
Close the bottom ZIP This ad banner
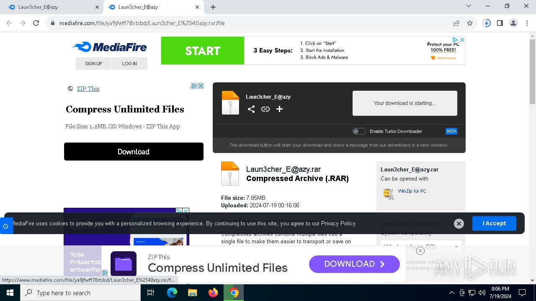(x=420, y=251)
